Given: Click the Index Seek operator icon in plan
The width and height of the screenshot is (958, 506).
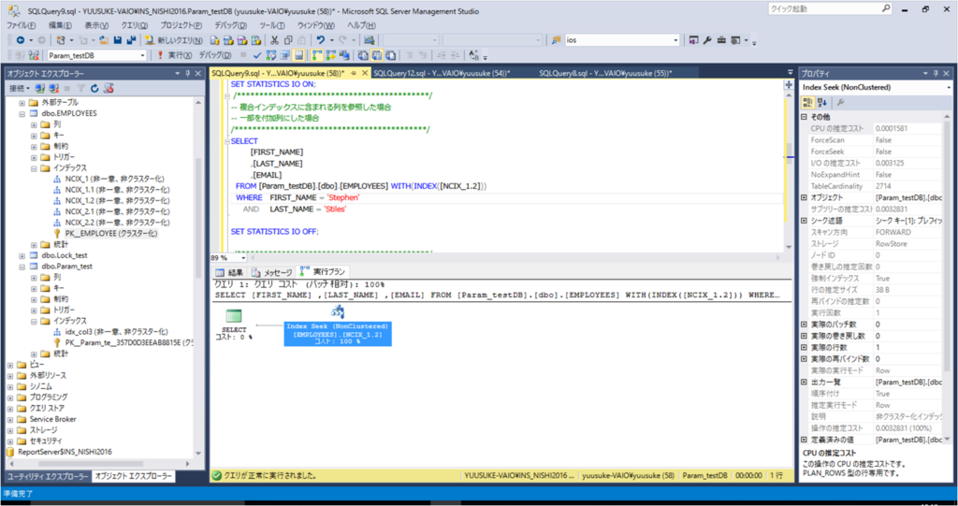Looking at the screenshot, I should click(x=337, y=312).
